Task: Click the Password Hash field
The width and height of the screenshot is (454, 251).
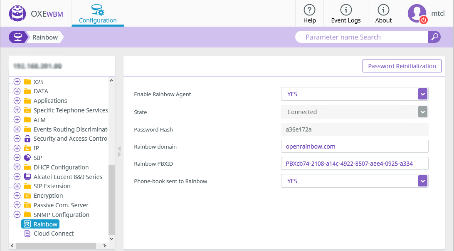Action: coord(354,129)
